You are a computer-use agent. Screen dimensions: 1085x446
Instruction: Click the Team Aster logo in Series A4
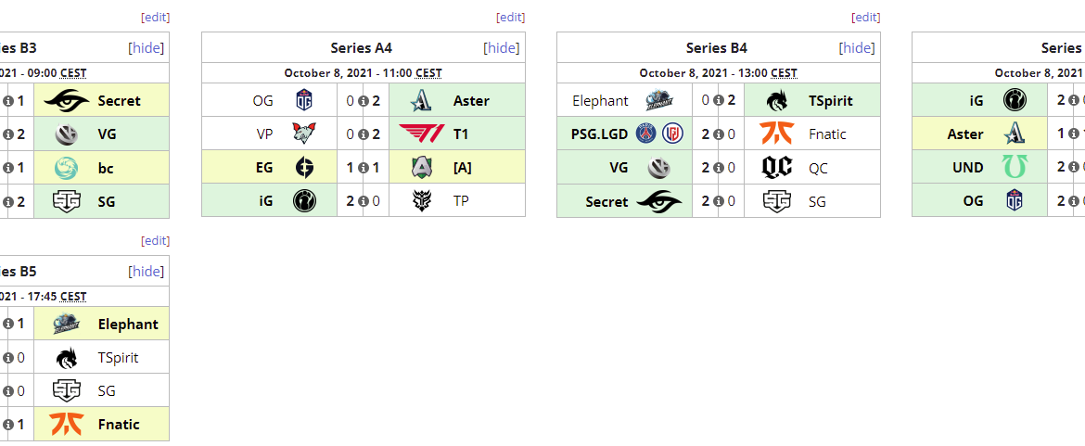422,100
